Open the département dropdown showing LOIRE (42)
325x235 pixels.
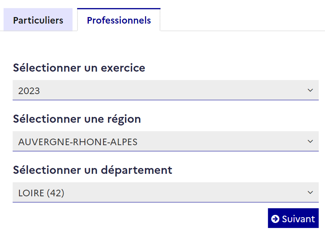click(166, 192)
